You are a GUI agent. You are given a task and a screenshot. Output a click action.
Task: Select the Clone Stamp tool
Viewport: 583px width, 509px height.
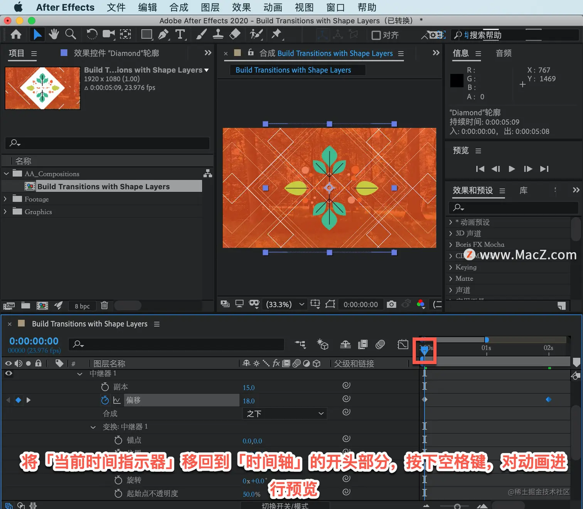point(218,35)
